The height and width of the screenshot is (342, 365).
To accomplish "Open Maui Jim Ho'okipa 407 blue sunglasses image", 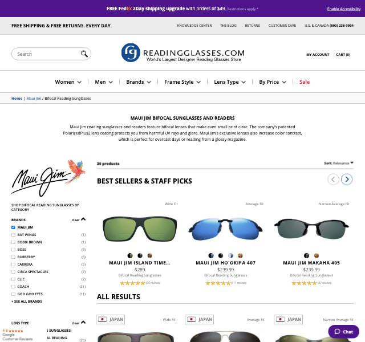I will [x=226, y=229].
